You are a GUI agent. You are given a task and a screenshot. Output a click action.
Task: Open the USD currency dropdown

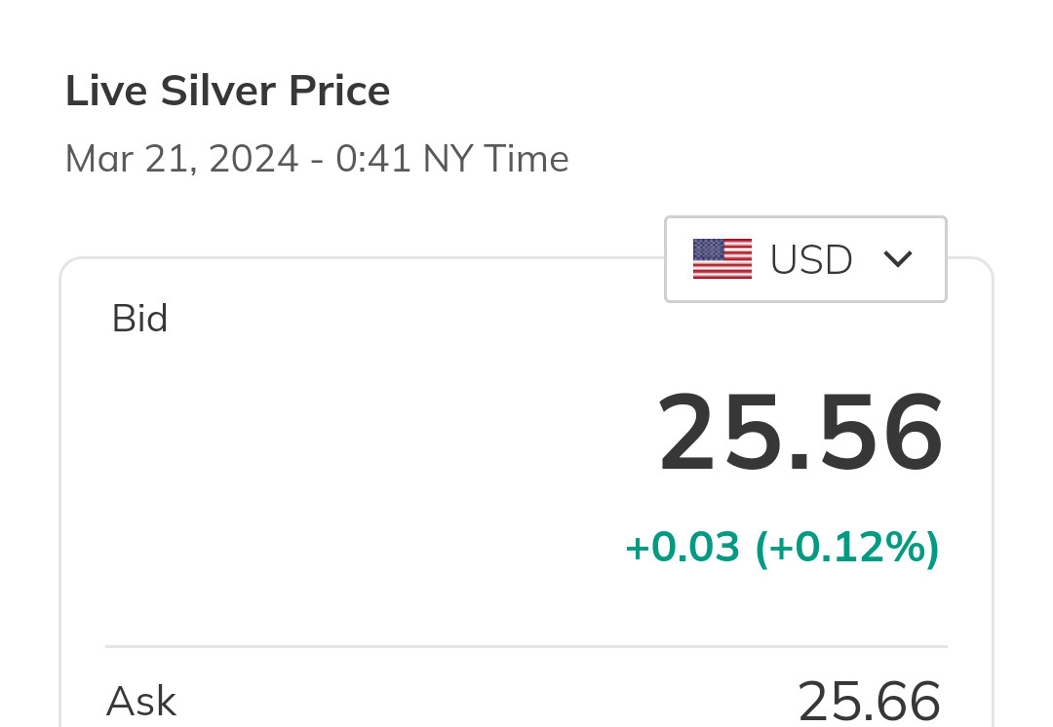pyautogui.click(x=805, y=259)
